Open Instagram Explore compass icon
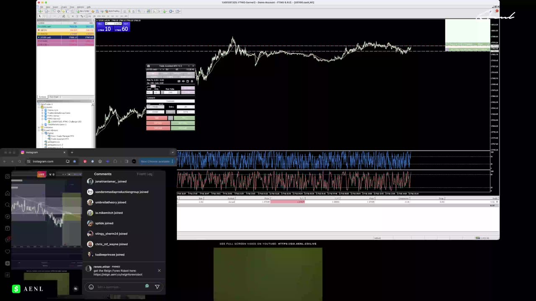This screenshot has height=301, width=536. (8, 217)
